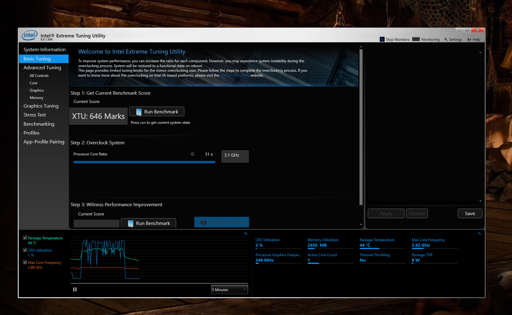The height and width of the screenshot is (315, 512).
Task: Click the Apply button
Action: [x=386, y=213]
